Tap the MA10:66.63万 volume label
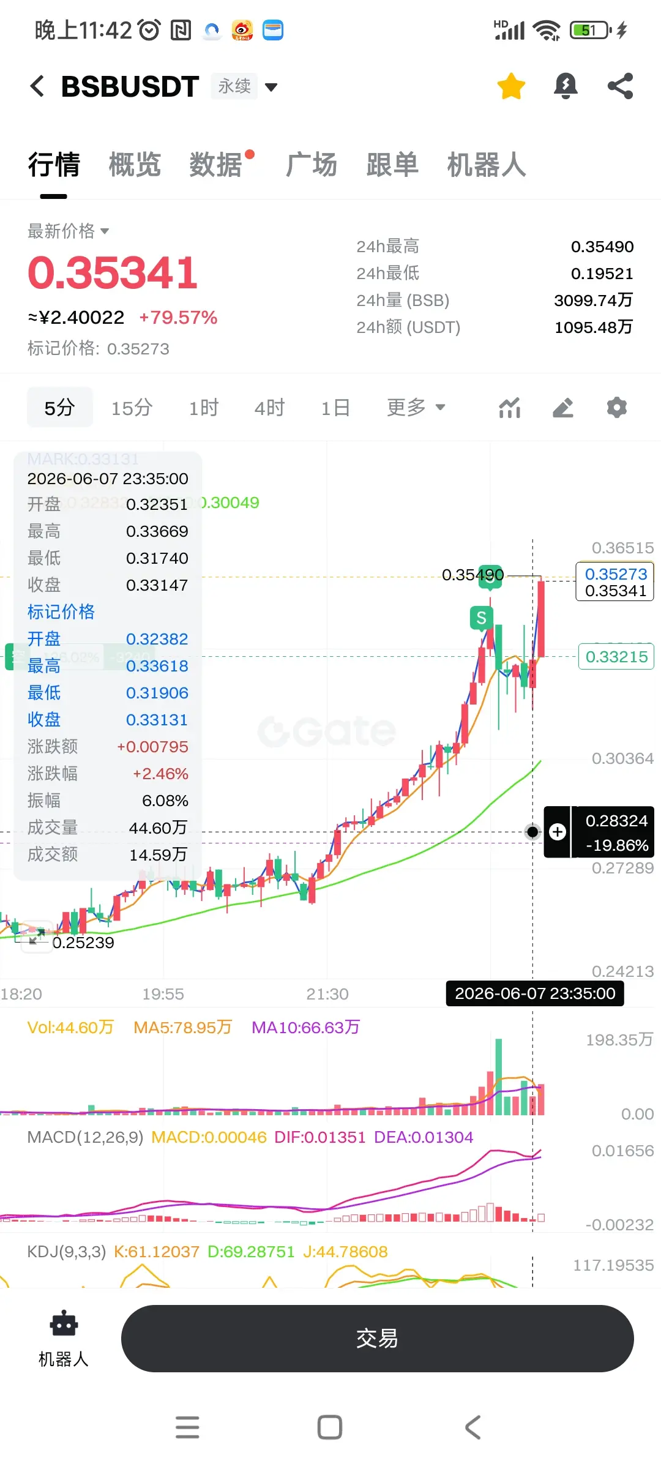The image size is (661, 1469). pos(306,1027)
